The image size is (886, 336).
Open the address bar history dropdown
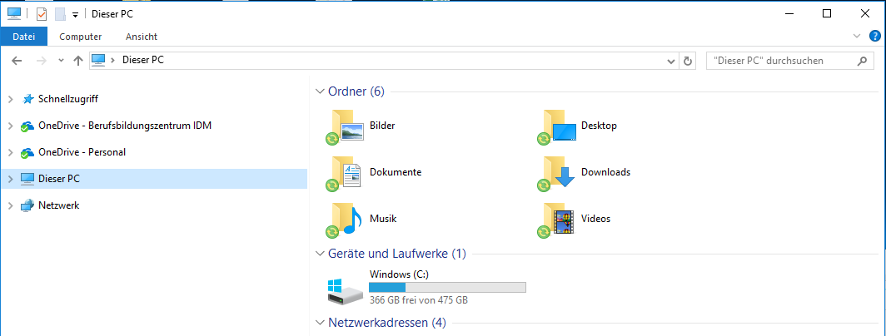[x=671, y=61]
